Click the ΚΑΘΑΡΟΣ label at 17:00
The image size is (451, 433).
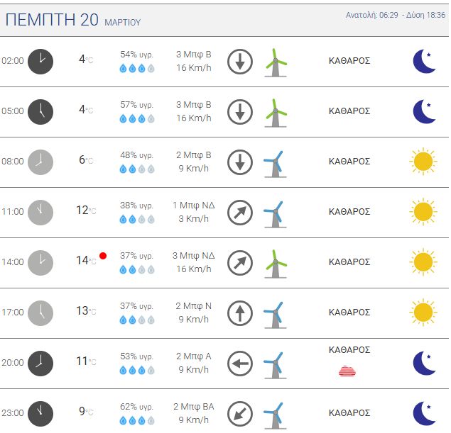coord(349,313)
